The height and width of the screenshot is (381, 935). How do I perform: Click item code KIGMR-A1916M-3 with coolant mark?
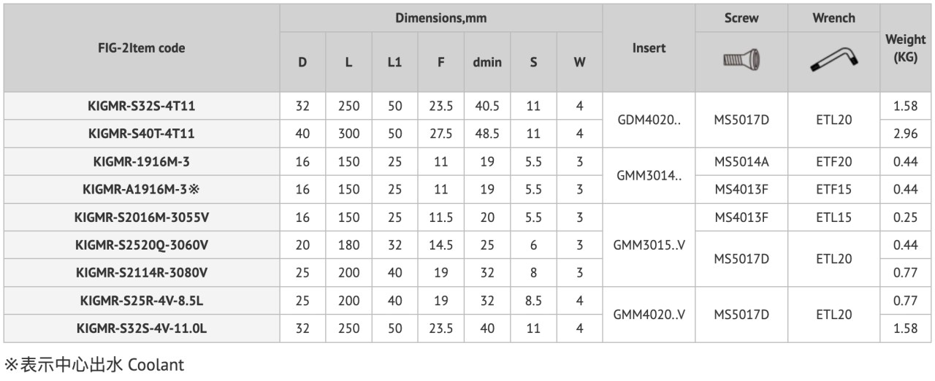[142, 190]
